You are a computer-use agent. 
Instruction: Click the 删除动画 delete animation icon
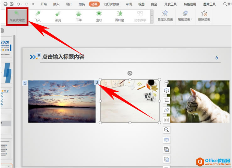click(204, 15)
